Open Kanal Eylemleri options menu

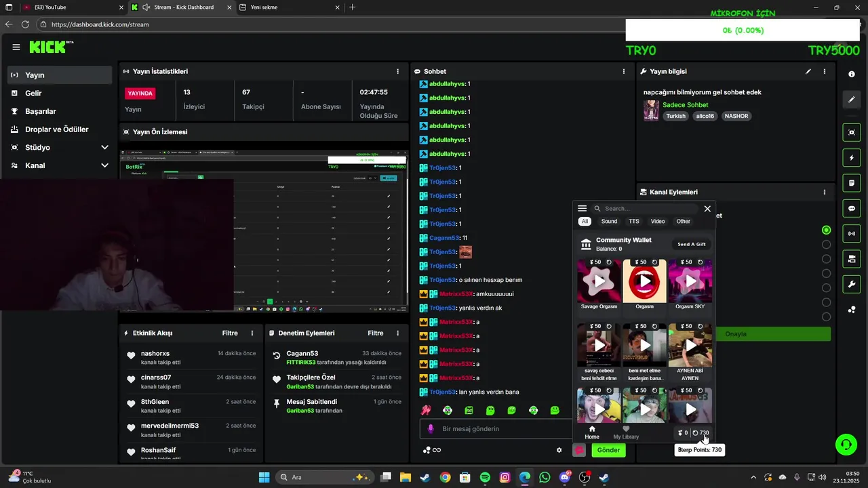tap(825, 192)
